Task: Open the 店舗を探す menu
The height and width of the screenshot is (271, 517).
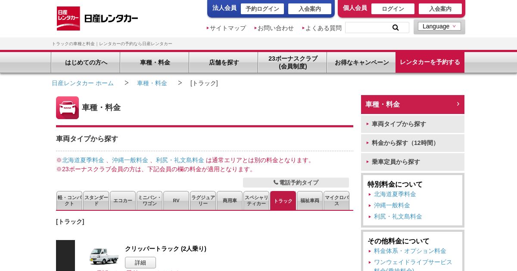Action: tap(224, 62)
